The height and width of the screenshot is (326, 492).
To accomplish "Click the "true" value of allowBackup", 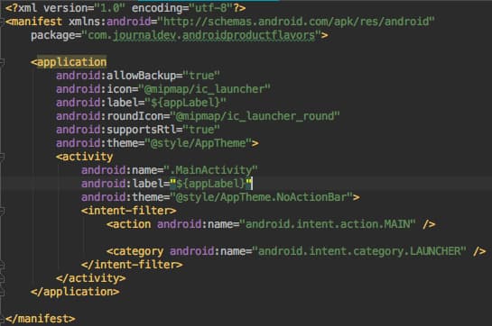I will click(x=201, y=76).
